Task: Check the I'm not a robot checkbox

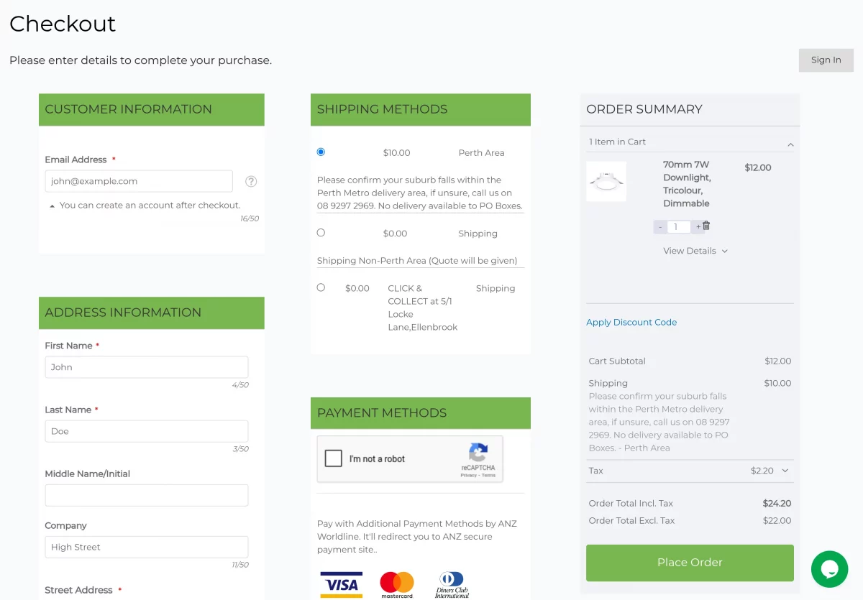Action: pos(333,458)
